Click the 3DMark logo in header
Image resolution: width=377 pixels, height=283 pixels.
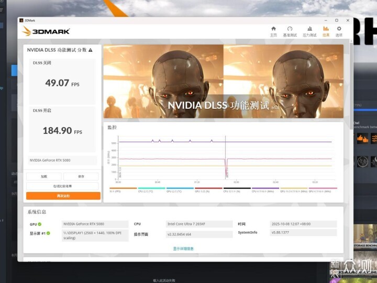click(x=46, y=31)
